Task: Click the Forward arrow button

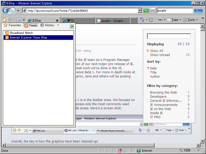Action: [13, 11]
